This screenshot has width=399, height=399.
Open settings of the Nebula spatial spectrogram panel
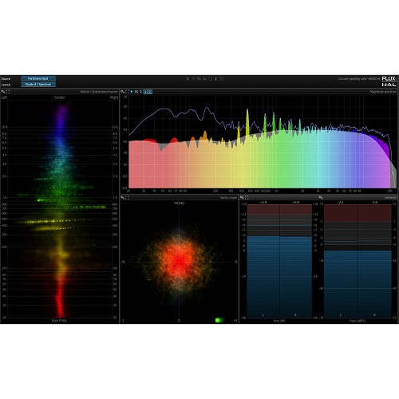coord(3,92)
